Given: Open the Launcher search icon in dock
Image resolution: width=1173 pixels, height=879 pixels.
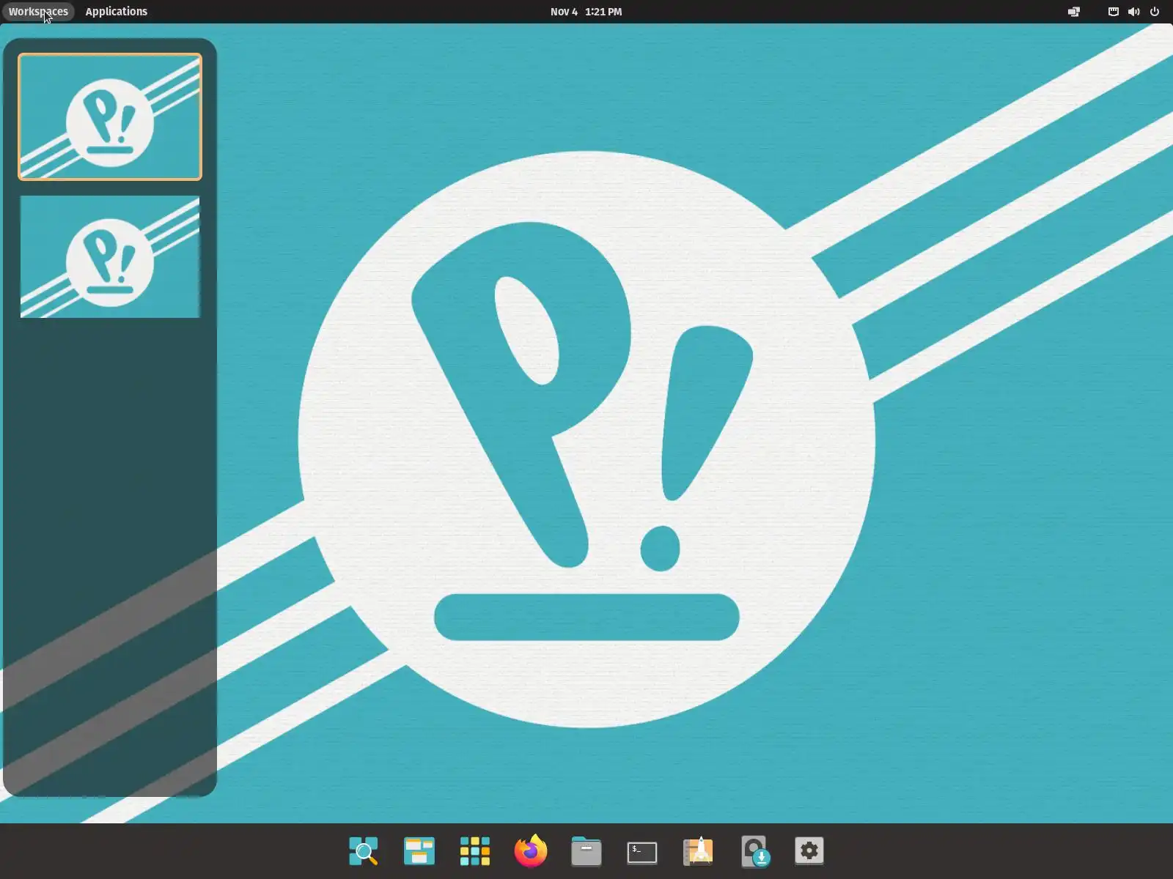Looking at the screenshot, I should [x=364, y=851].
